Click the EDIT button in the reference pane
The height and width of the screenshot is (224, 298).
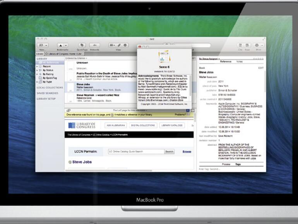coord(261,68)
